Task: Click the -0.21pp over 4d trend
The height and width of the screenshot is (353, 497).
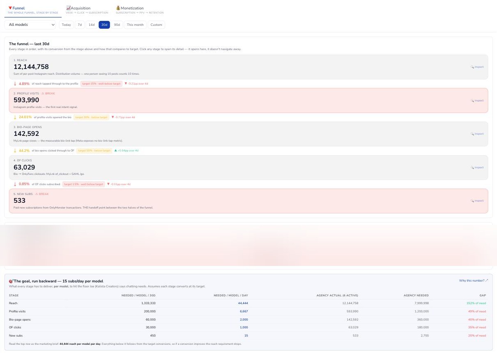Action: point(136,84)
